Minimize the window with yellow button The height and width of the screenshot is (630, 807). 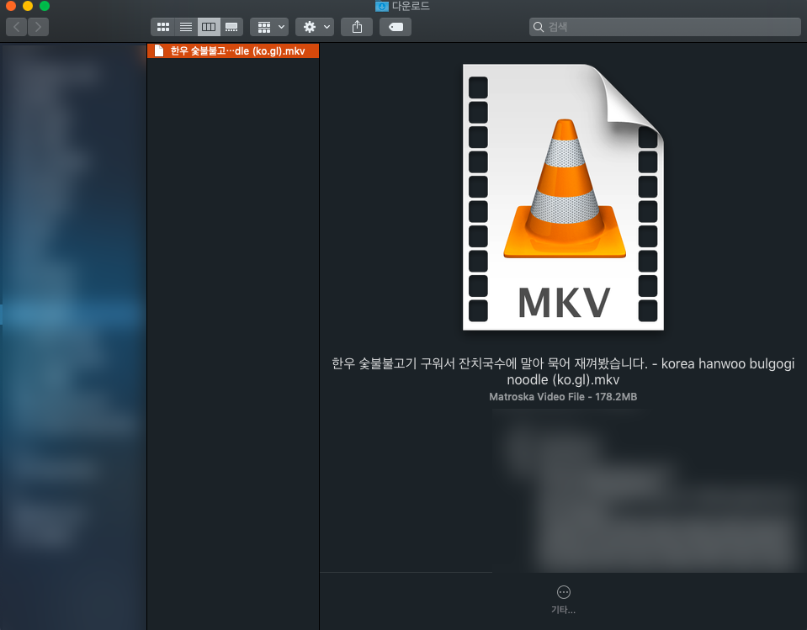point(28,6)
